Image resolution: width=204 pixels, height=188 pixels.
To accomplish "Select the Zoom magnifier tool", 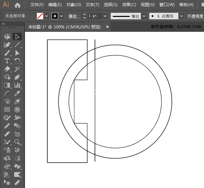I will tap(17, 142).
